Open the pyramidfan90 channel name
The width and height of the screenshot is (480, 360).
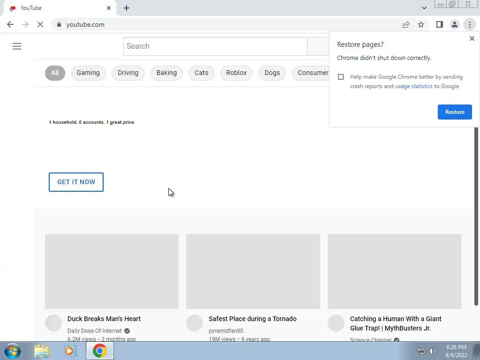[x=226, y=331]
